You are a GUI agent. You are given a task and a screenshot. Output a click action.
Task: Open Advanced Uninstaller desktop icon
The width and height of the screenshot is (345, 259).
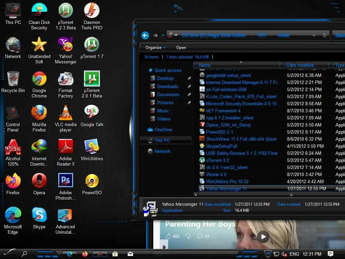(x=65, y=215)
